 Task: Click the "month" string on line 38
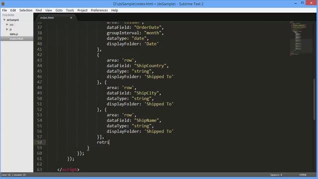coord(153,33)
